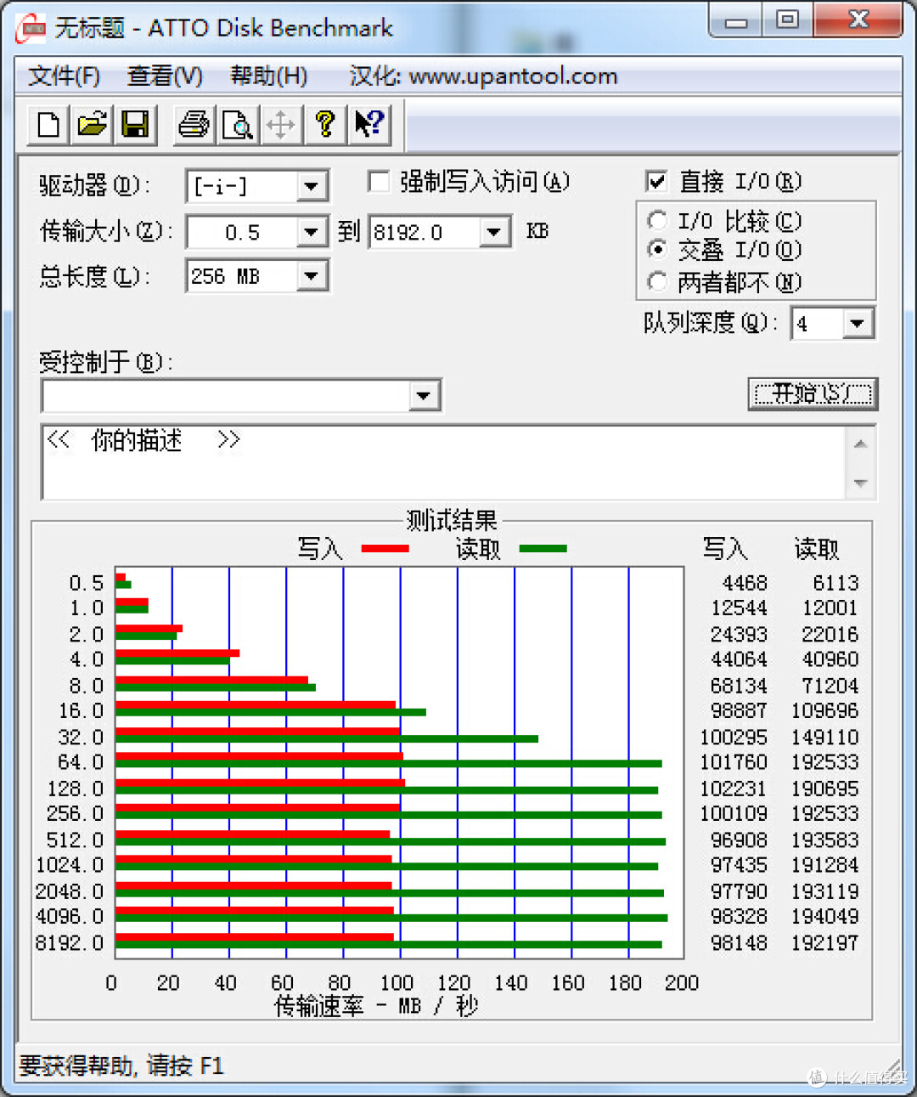917x1097 pixels.
Task: Click the 要获得帮助, 请按 F1 status text
Action: pyautogui.click(x=121, y=1066)
